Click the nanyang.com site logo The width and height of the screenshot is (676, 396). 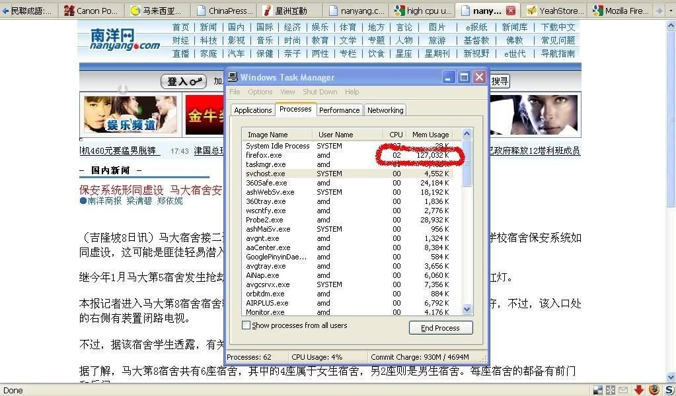coord(126,40)
